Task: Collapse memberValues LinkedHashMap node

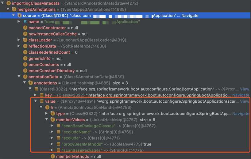Action: [47, 119]
